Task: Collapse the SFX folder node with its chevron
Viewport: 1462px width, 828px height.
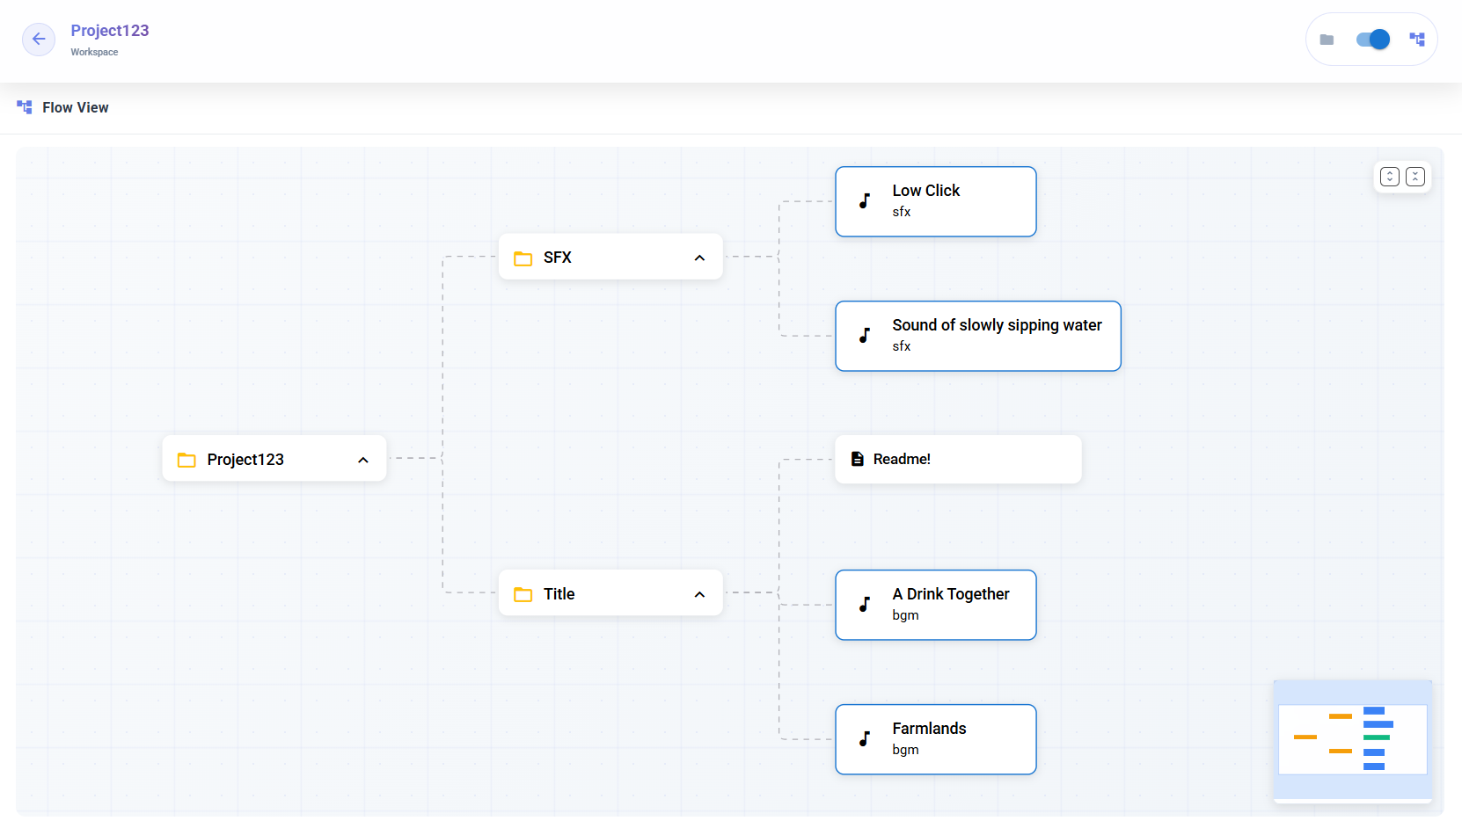Action: 699,257
